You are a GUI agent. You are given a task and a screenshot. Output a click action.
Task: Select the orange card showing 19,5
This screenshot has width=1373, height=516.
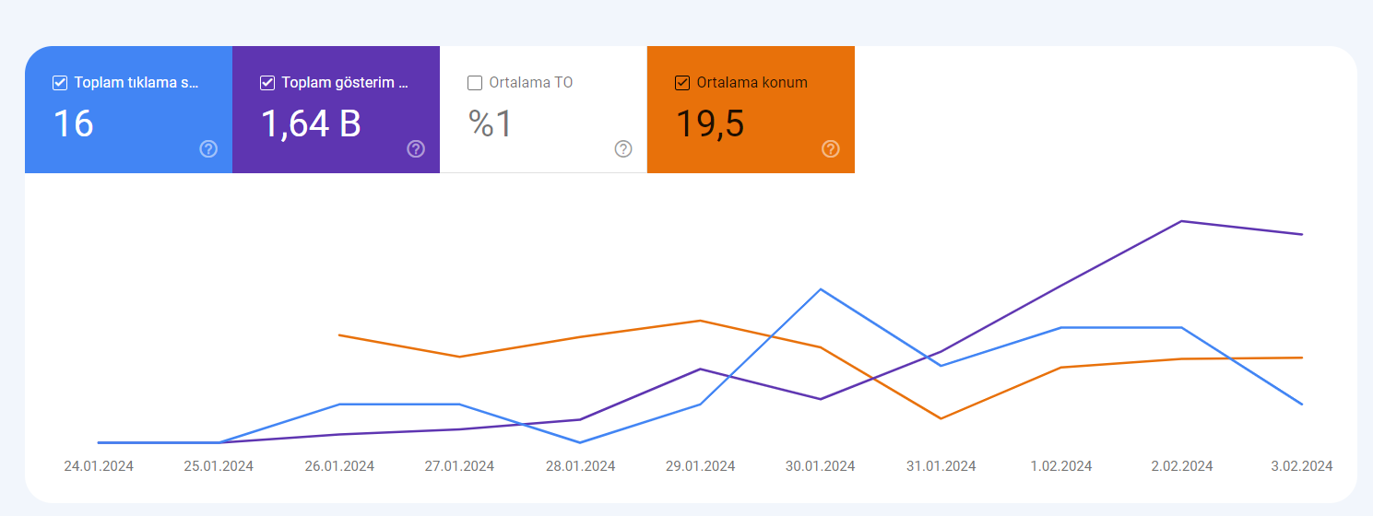pos(751,110)
